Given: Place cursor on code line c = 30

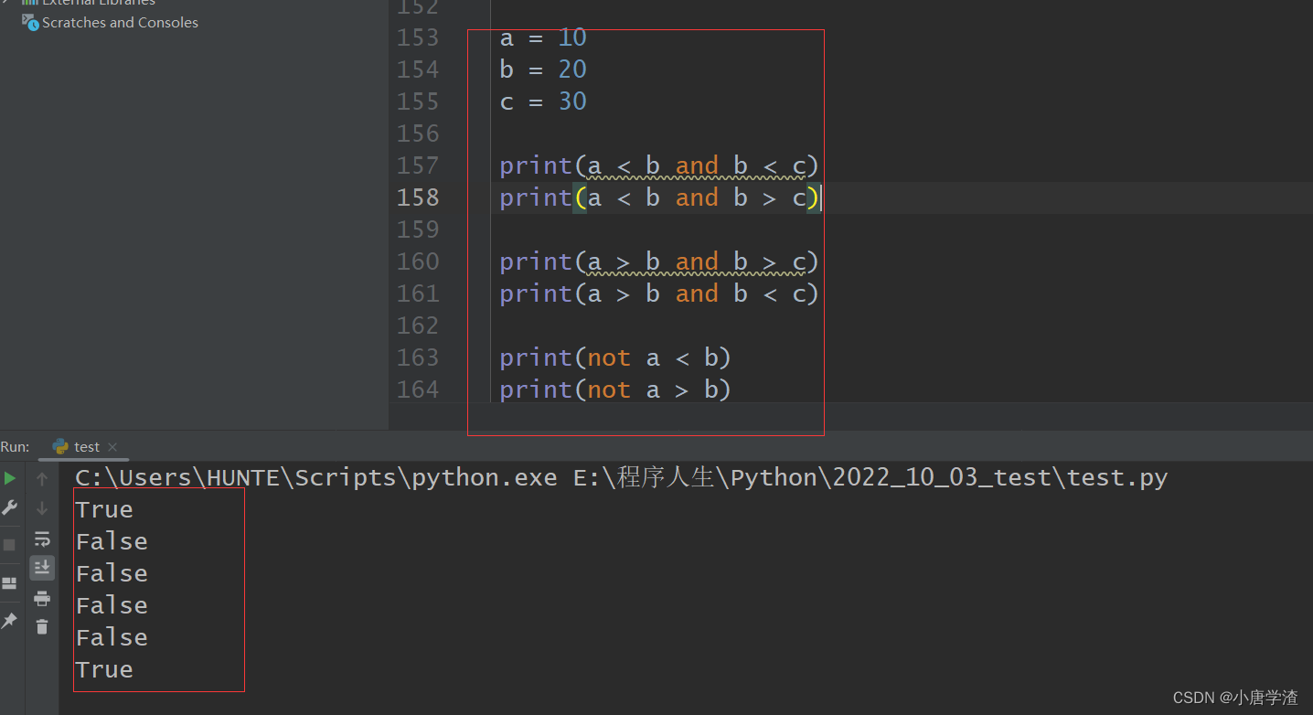Looking at the screenshot, I should click(543, 101).
